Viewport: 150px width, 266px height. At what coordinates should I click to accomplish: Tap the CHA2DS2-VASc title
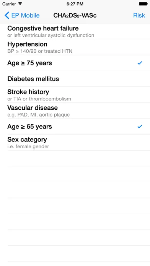(75, 15)
